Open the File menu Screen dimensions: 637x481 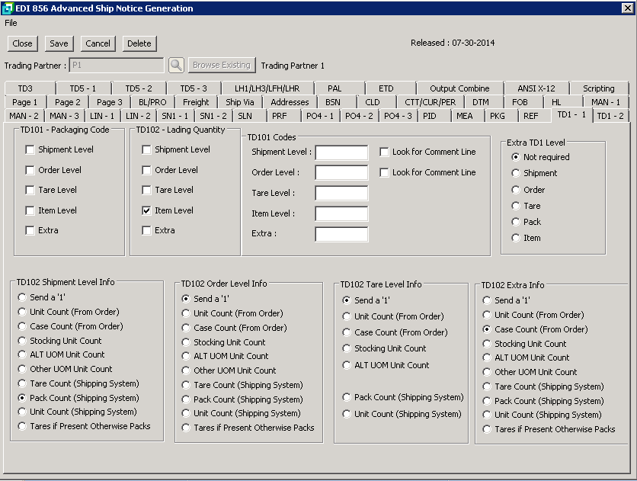(x=11, y=23)
